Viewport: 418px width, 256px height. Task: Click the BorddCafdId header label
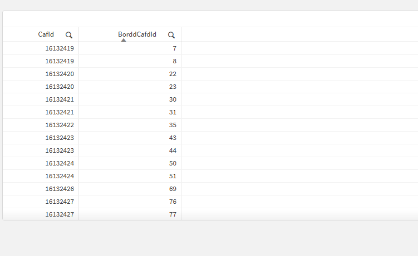point(137,34)
